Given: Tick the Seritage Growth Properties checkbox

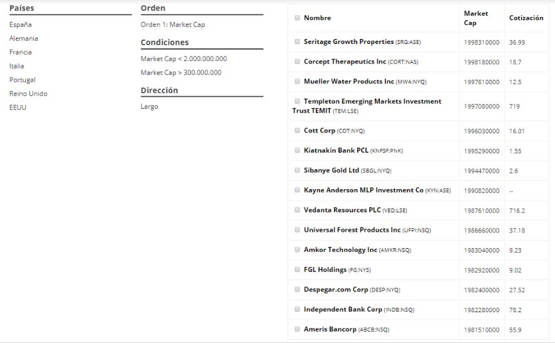Looking at the screenshot, I should click(x=298, y=42).
